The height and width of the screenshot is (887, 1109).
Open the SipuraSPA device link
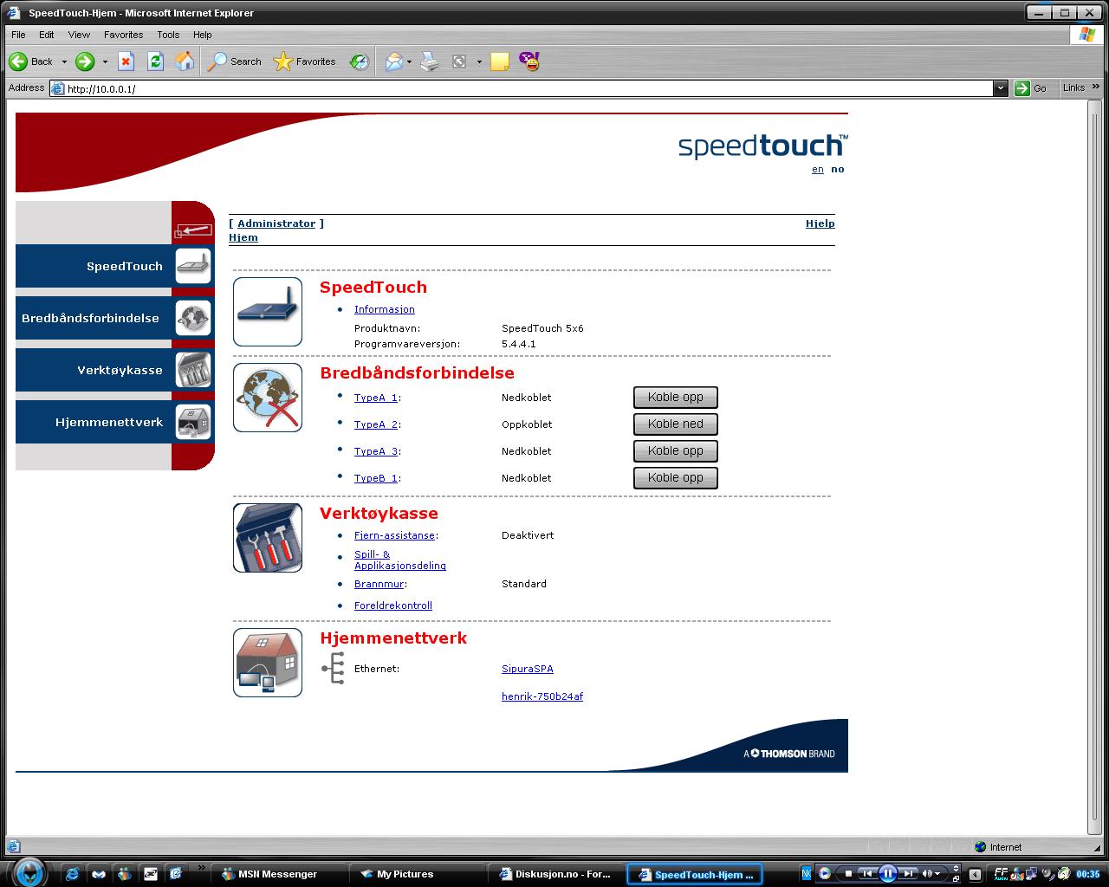pyautogui.click(x=528, y=669)
